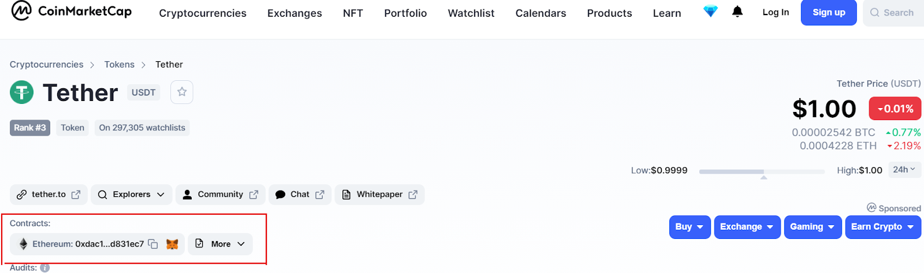Open the notifications bell

pyautogui.click(x=737, y=12)
